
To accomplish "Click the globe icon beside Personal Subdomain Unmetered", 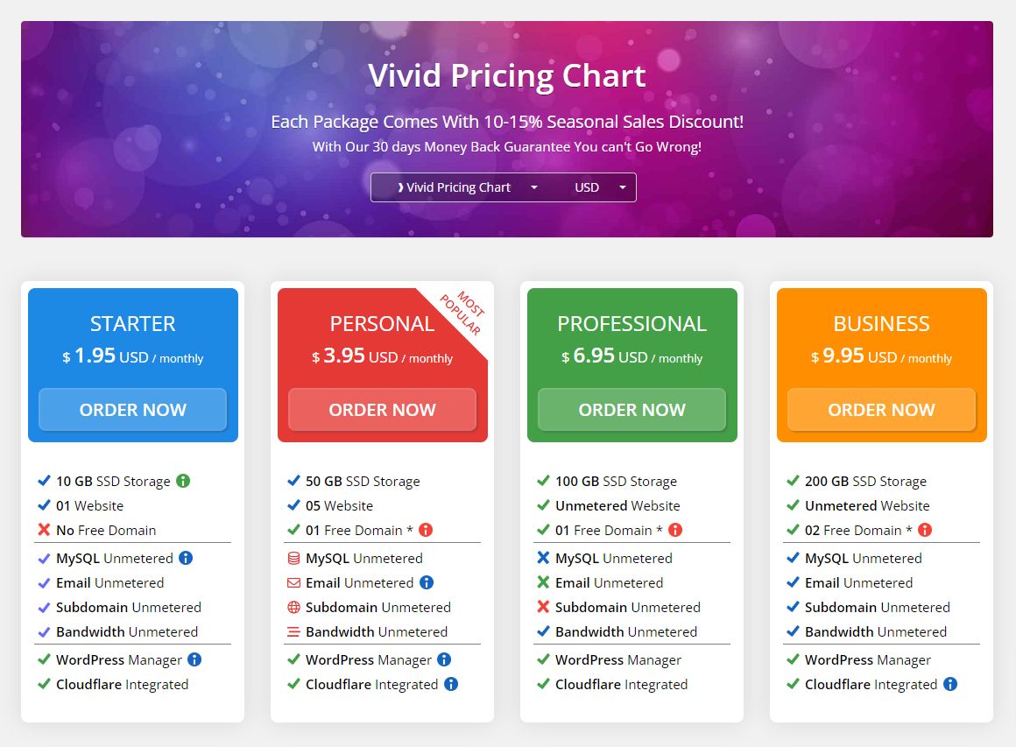I will click(x=293, y=607).
